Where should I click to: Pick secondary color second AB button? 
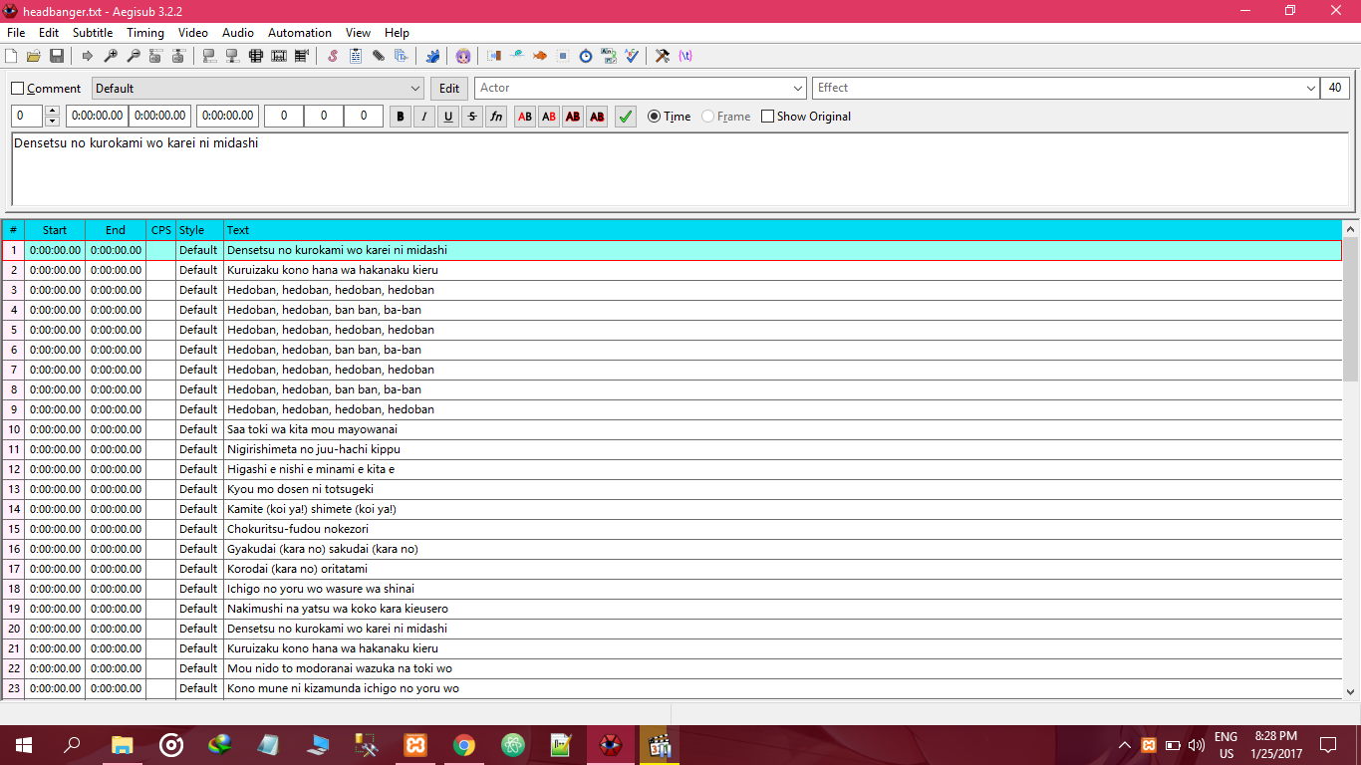click(x=549, y=117)
